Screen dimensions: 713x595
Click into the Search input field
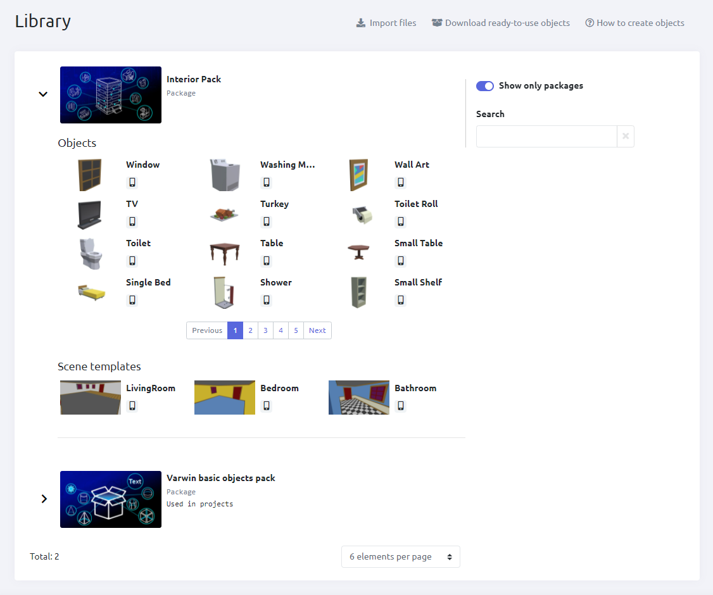[546, 136]
